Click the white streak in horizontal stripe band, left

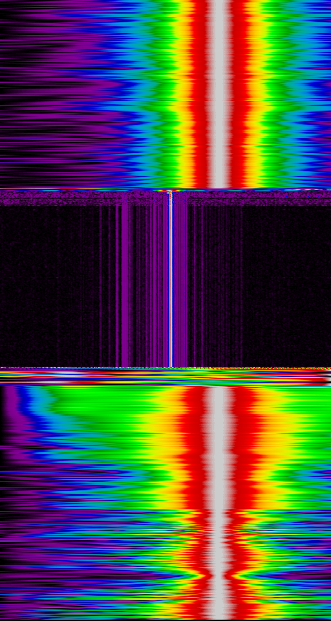pos(67,373)
